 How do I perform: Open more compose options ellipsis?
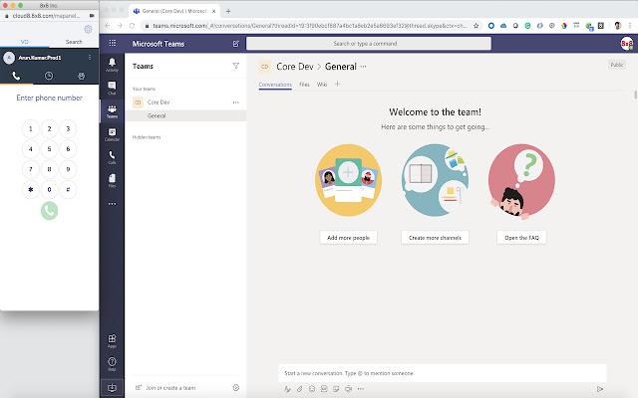[361, 389]
